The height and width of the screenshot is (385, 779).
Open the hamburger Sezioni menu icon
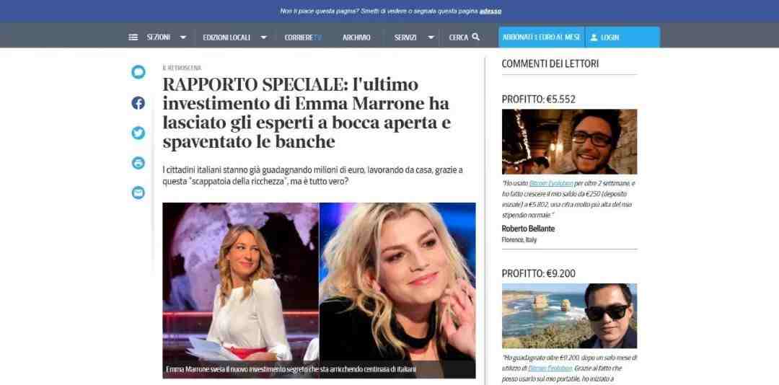coord(133,37)
